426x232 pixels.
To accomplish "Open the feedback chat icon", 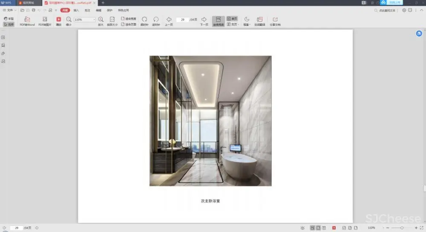I will pos(410,10).
